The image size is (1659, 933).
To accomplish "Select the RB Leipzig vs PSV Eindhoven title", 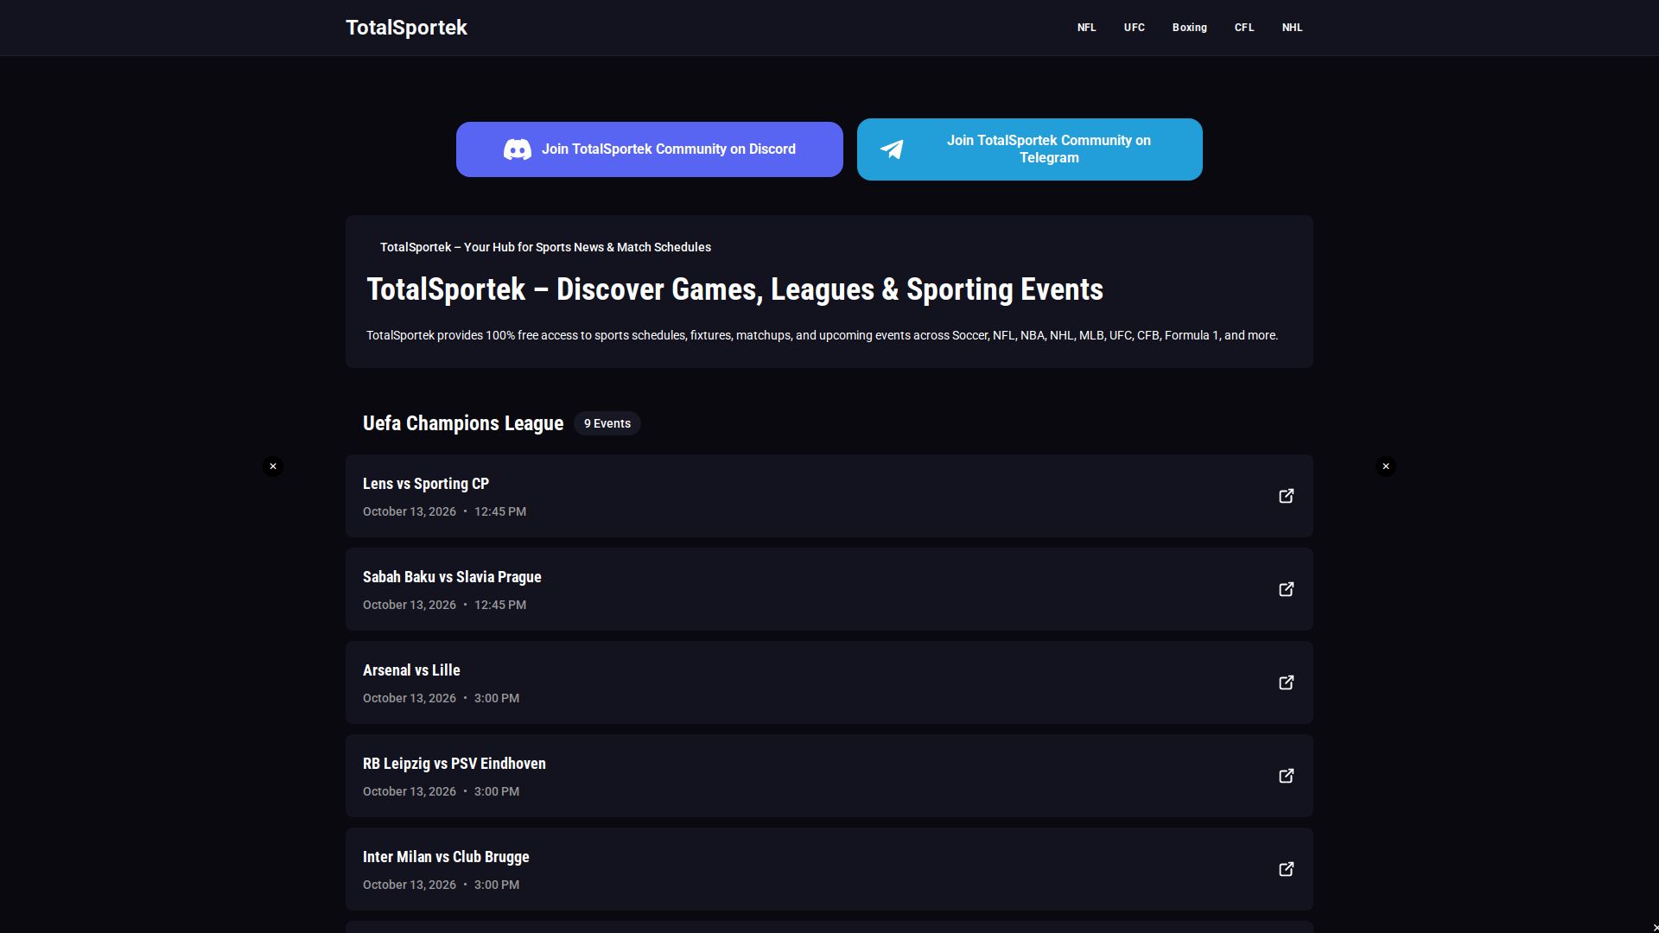I will click(454, 764).
